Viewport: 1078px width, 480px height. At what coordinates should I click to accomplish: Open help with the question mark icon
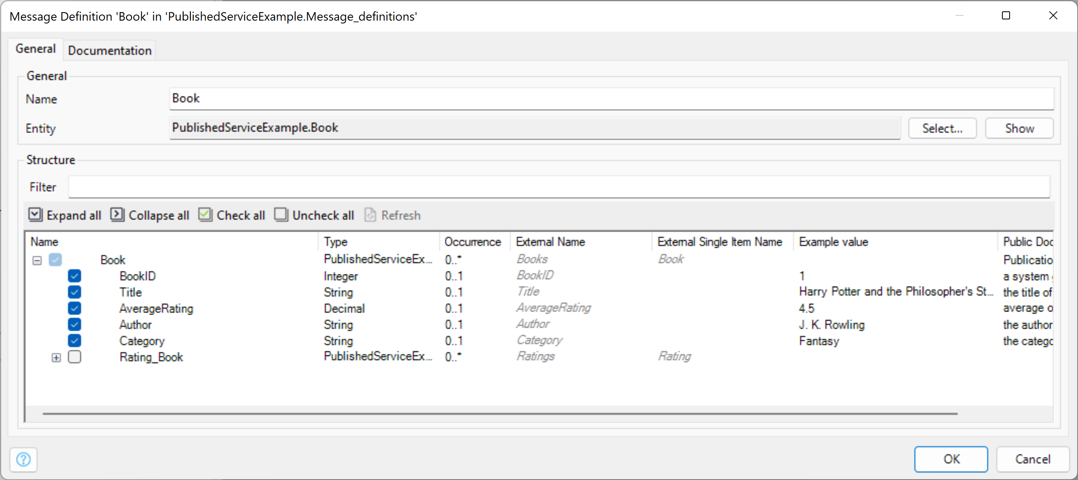coord(23,459)
